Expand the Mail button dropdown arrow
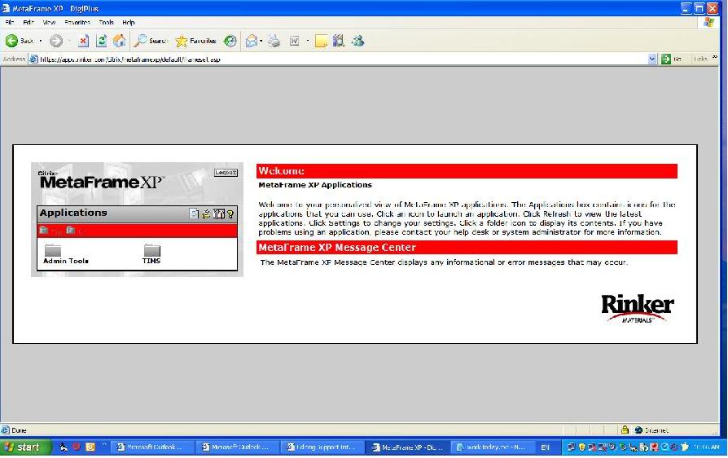Viewport: 728px width, 458px height. (263, 40)
